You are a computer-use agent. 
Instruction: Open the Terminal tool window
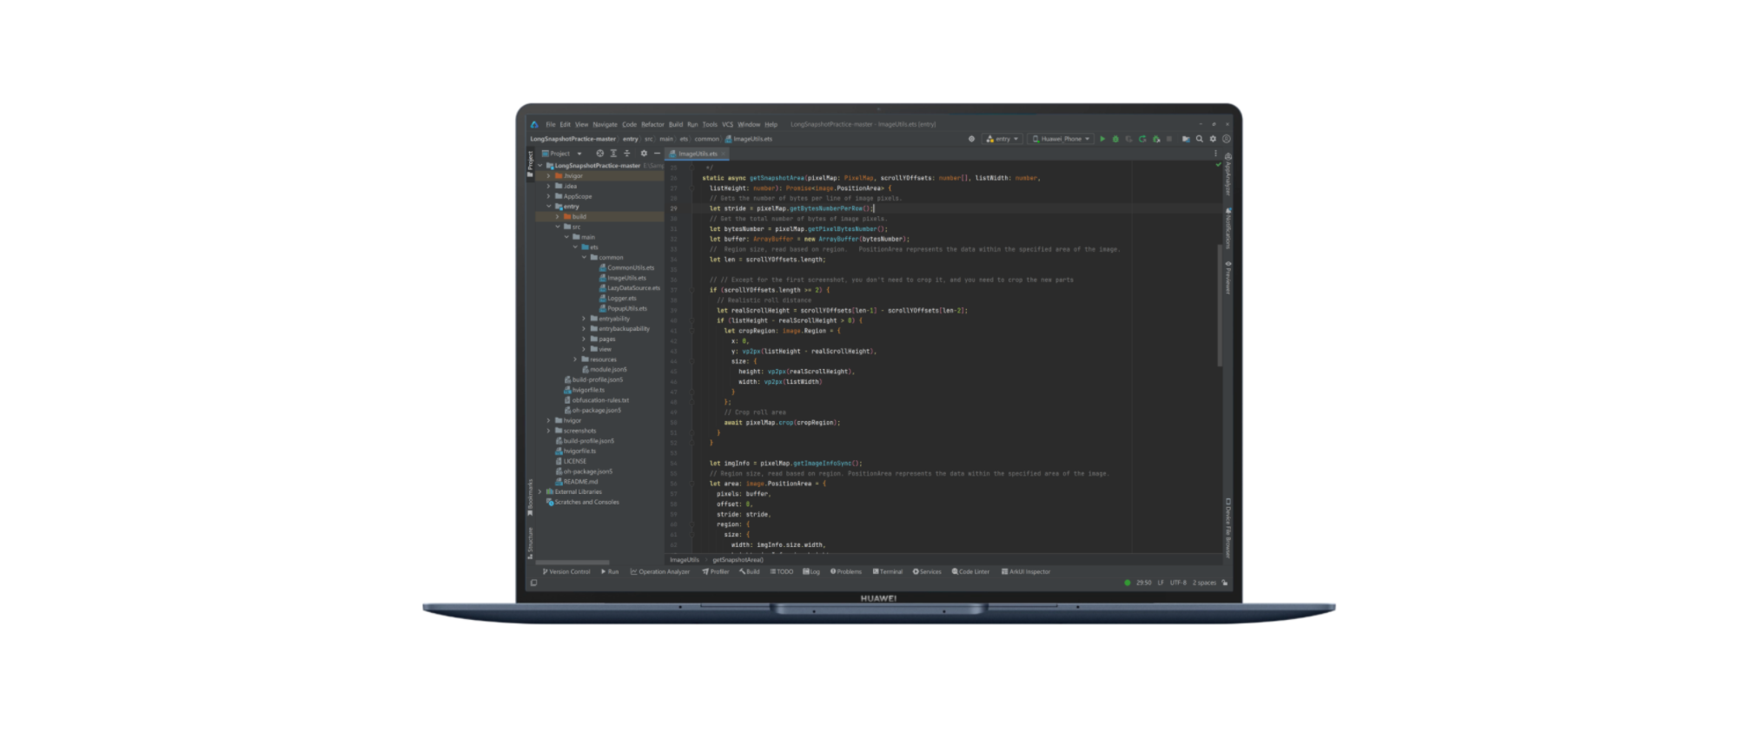tap(888, 571)
